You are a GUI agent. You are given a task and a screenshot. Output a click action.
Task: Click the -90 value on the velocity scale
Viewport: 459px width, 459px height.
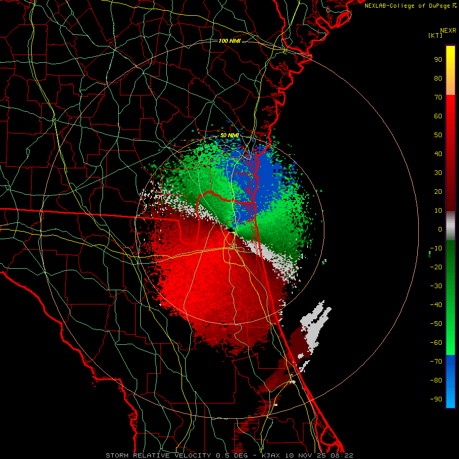[x=436, y=399]
